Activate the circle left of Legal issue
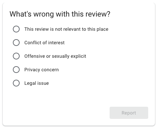158x128 pixels. tap(16, 83)
